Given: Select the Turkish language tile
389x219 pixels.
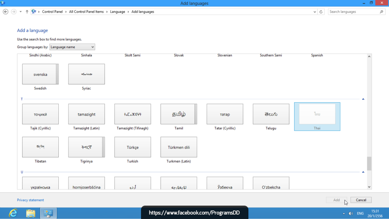Looking at the screenshot, I should pyautogui.click(x=133, y=147).
